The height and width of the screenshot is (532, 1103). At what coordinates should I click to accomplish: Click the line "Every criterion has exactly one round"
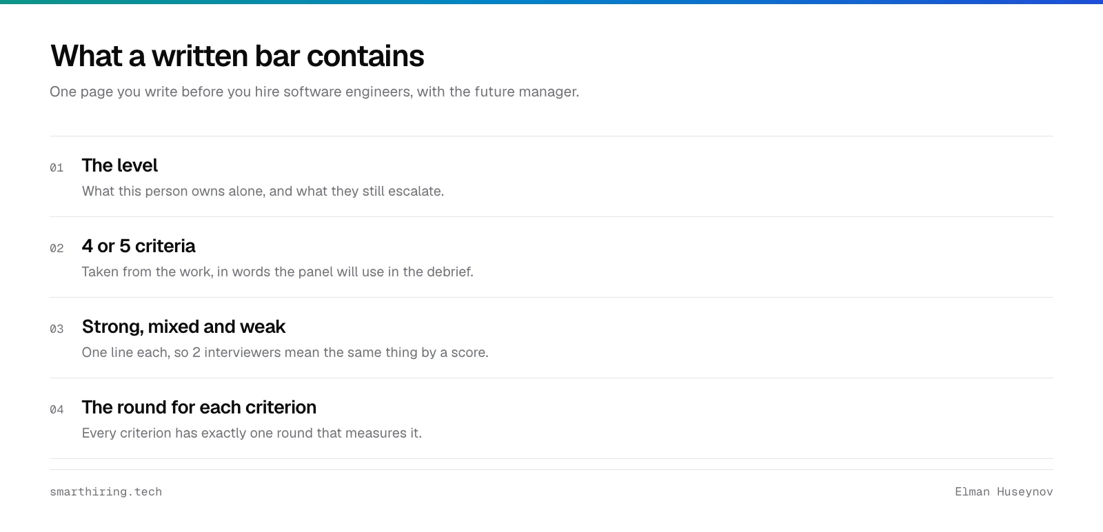click(x=252, y=433)
